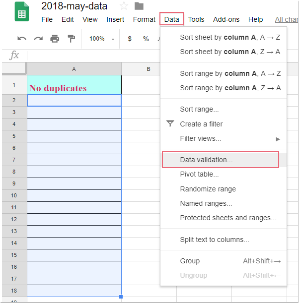This screenshot has height=303, width=299.
Task: Click the select-all corner box
Action: point(14,68)
